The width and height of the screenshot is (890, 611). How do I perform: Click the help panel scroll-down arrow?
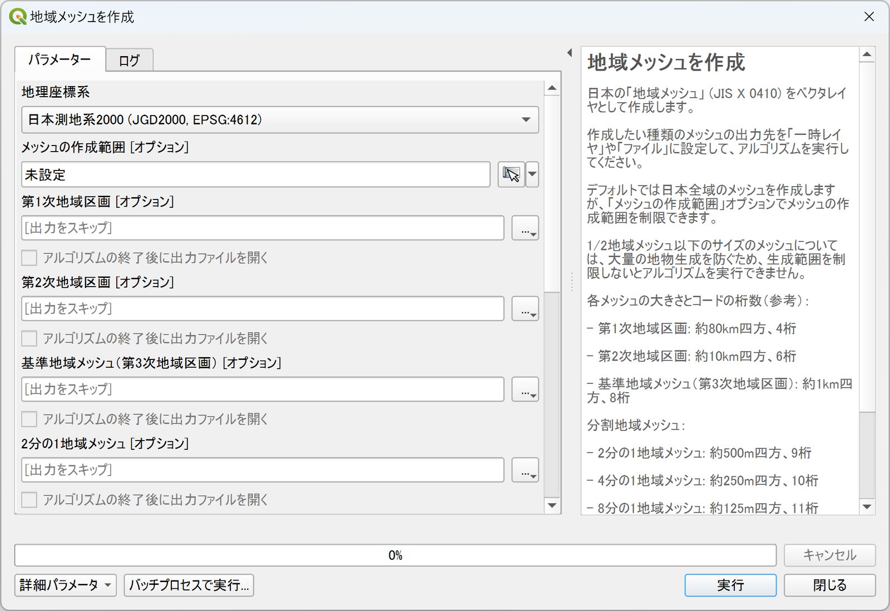(x=867, y=507)
